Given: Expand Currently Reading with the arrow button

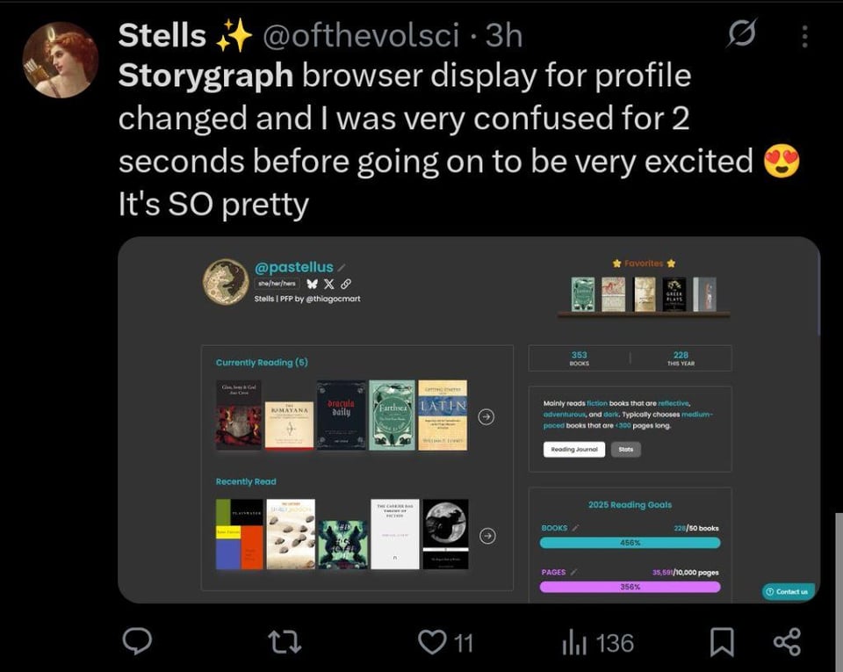Looking at the screenshot, I should tap(486, 417).
